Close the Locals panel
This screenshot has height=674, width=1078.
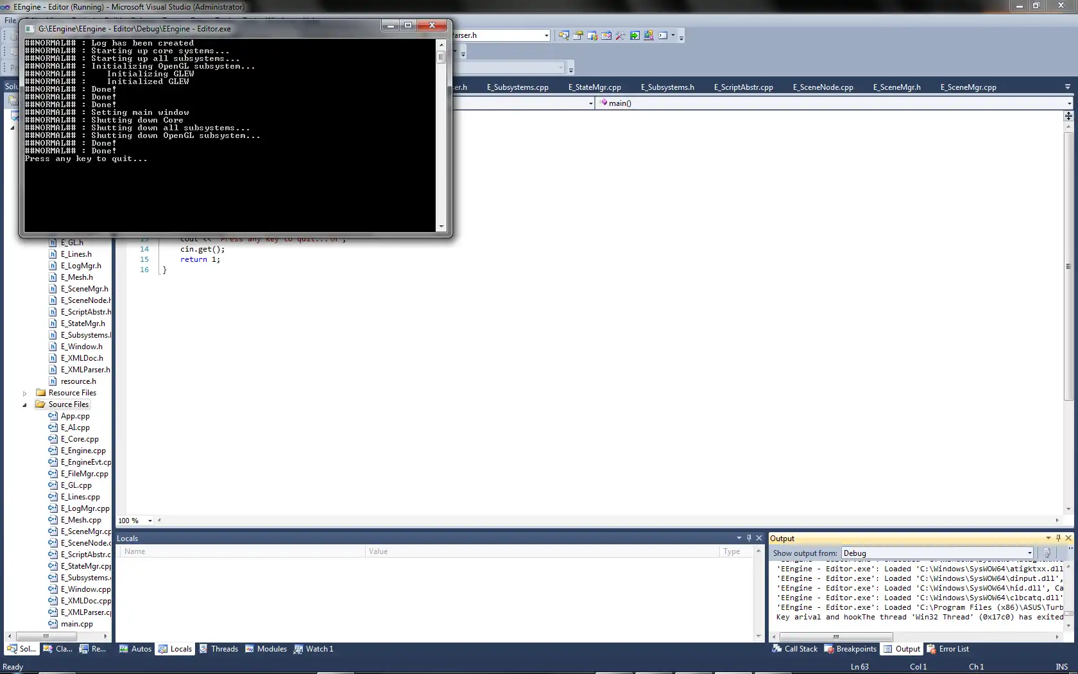click(x=759, y=538)
